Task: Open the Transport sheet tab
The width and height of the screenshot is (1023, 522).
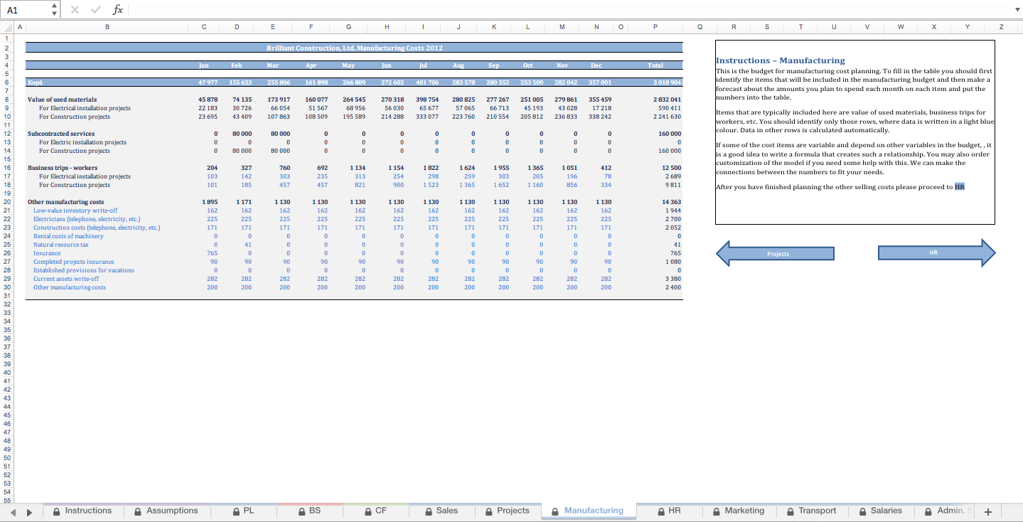Action: [x=812, y=511]
